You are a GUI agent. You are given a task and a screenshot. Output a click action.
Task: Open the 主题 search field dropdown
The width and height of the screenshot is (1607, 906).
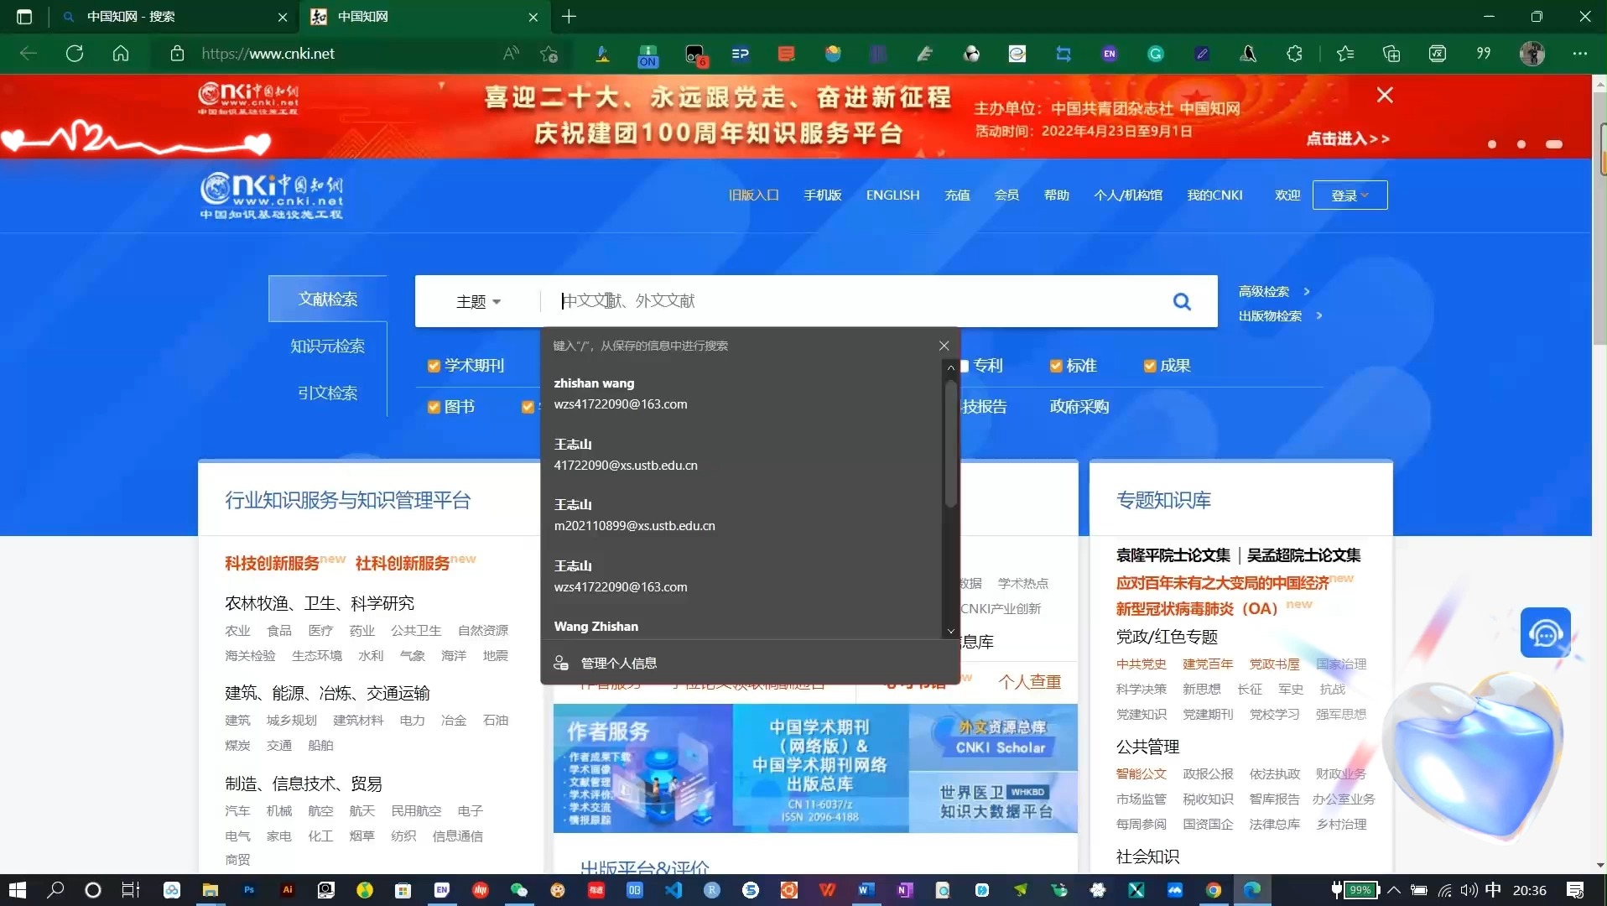pos(478,301)
